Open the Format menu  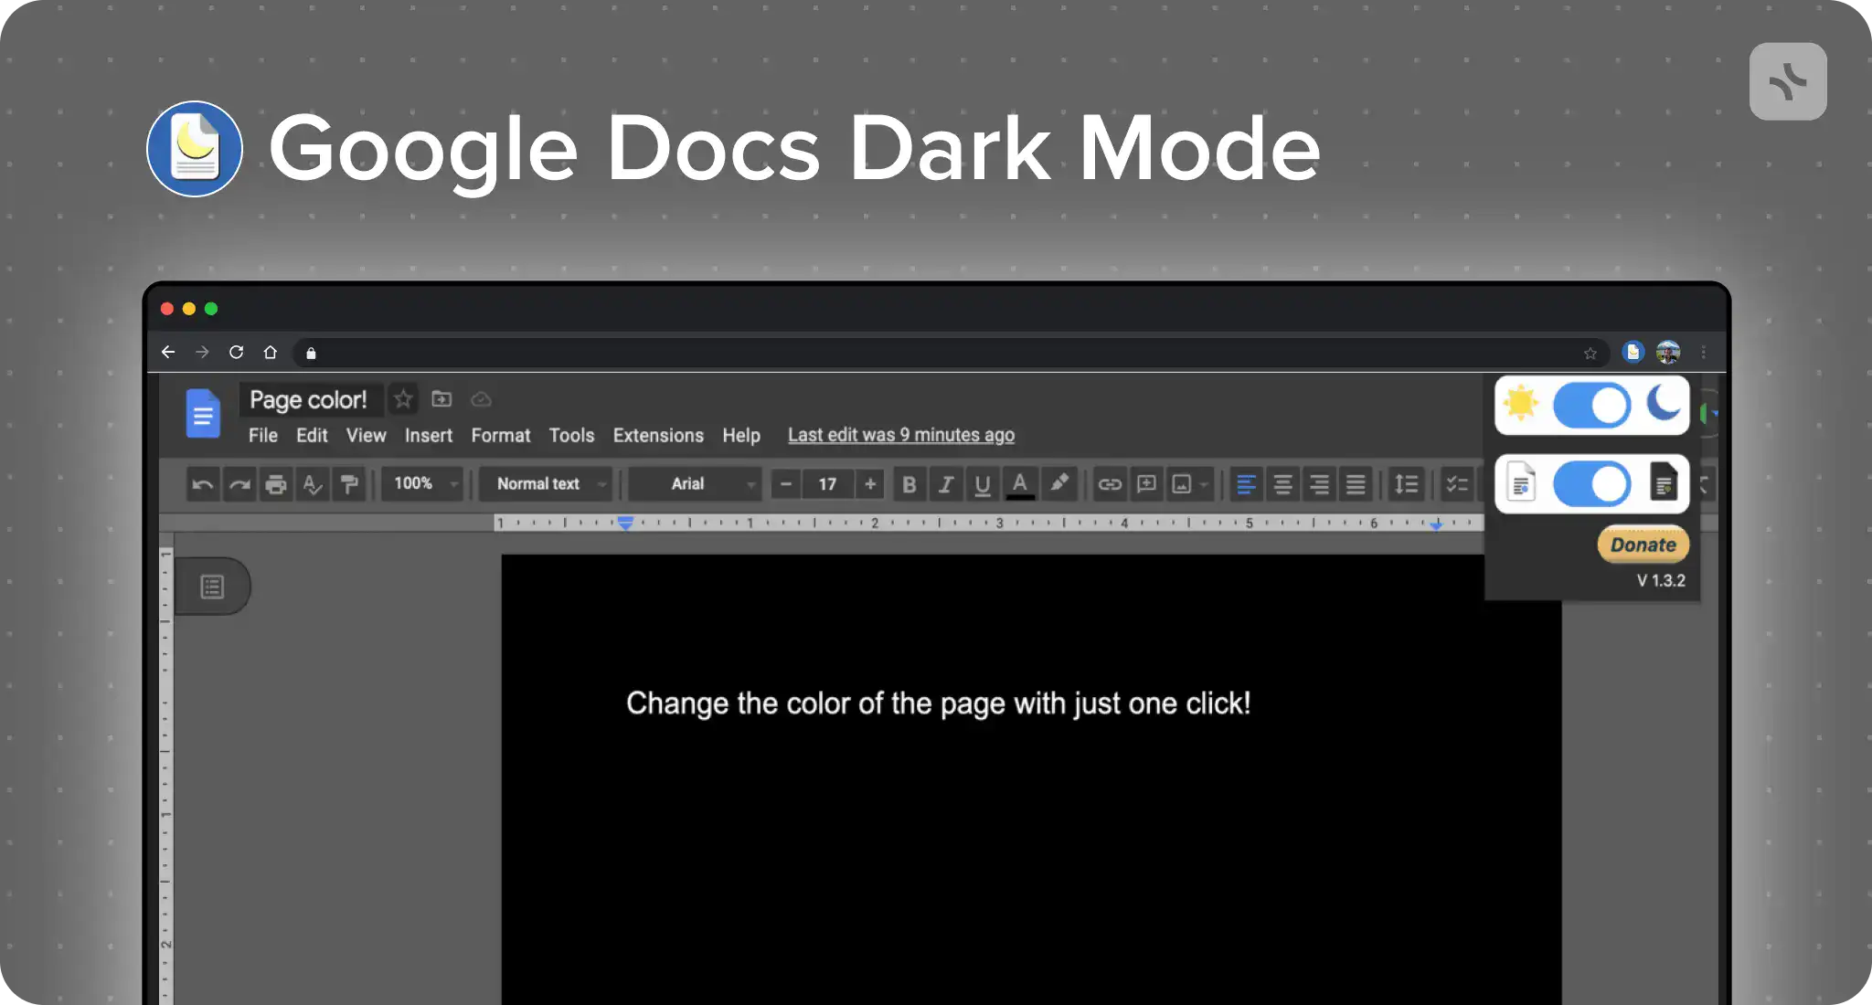click(500, 434)
